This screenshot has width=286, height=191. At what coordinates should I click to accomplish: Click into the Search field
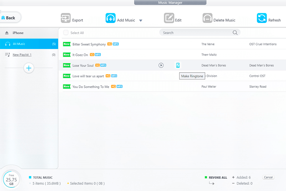click(x=197, y=33)
